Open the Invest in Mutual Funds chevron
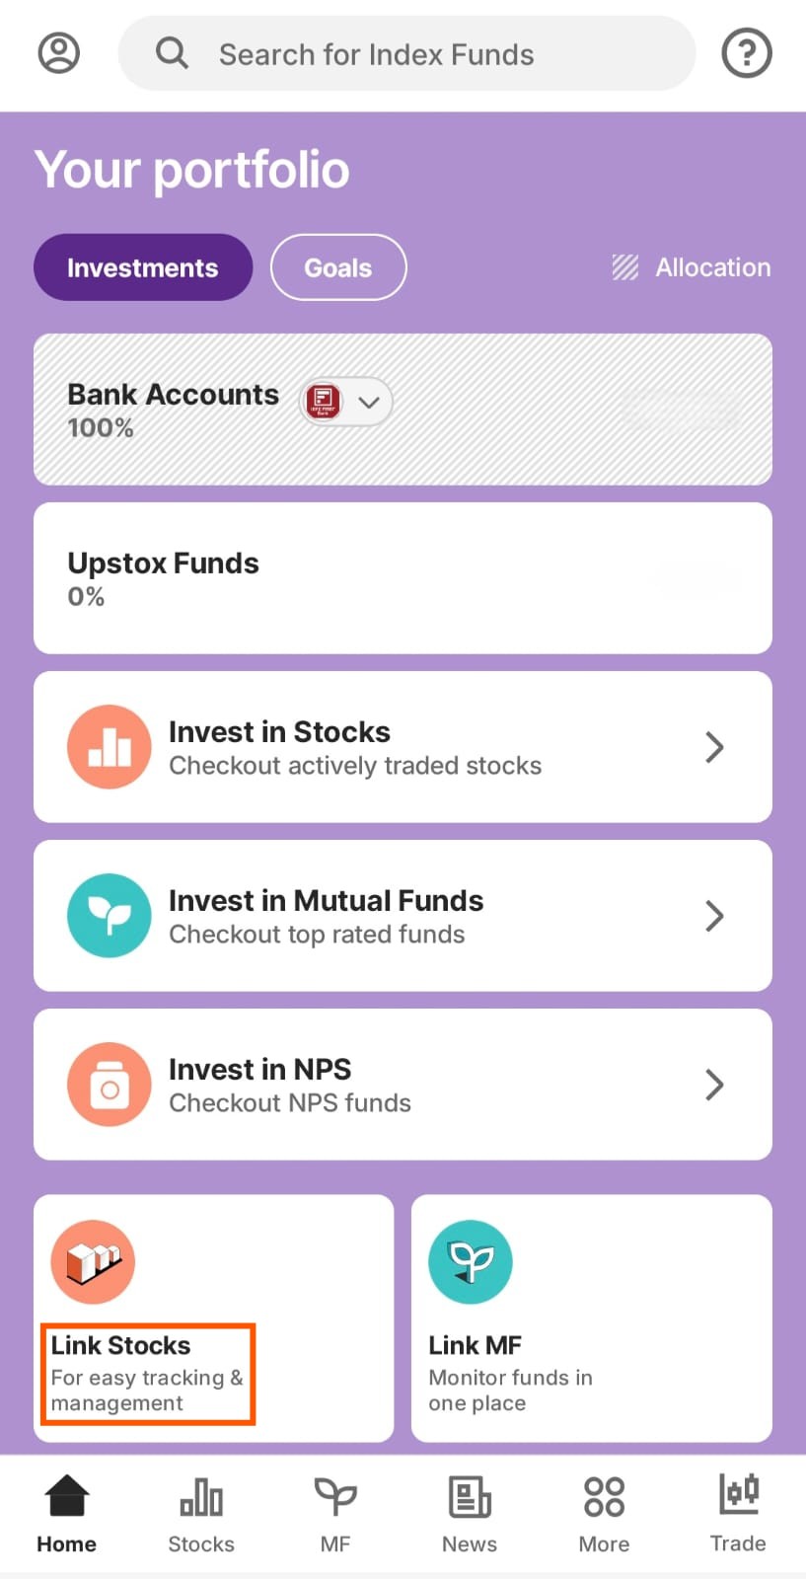This screenshot has width=806, height=1579. point(715,916)
